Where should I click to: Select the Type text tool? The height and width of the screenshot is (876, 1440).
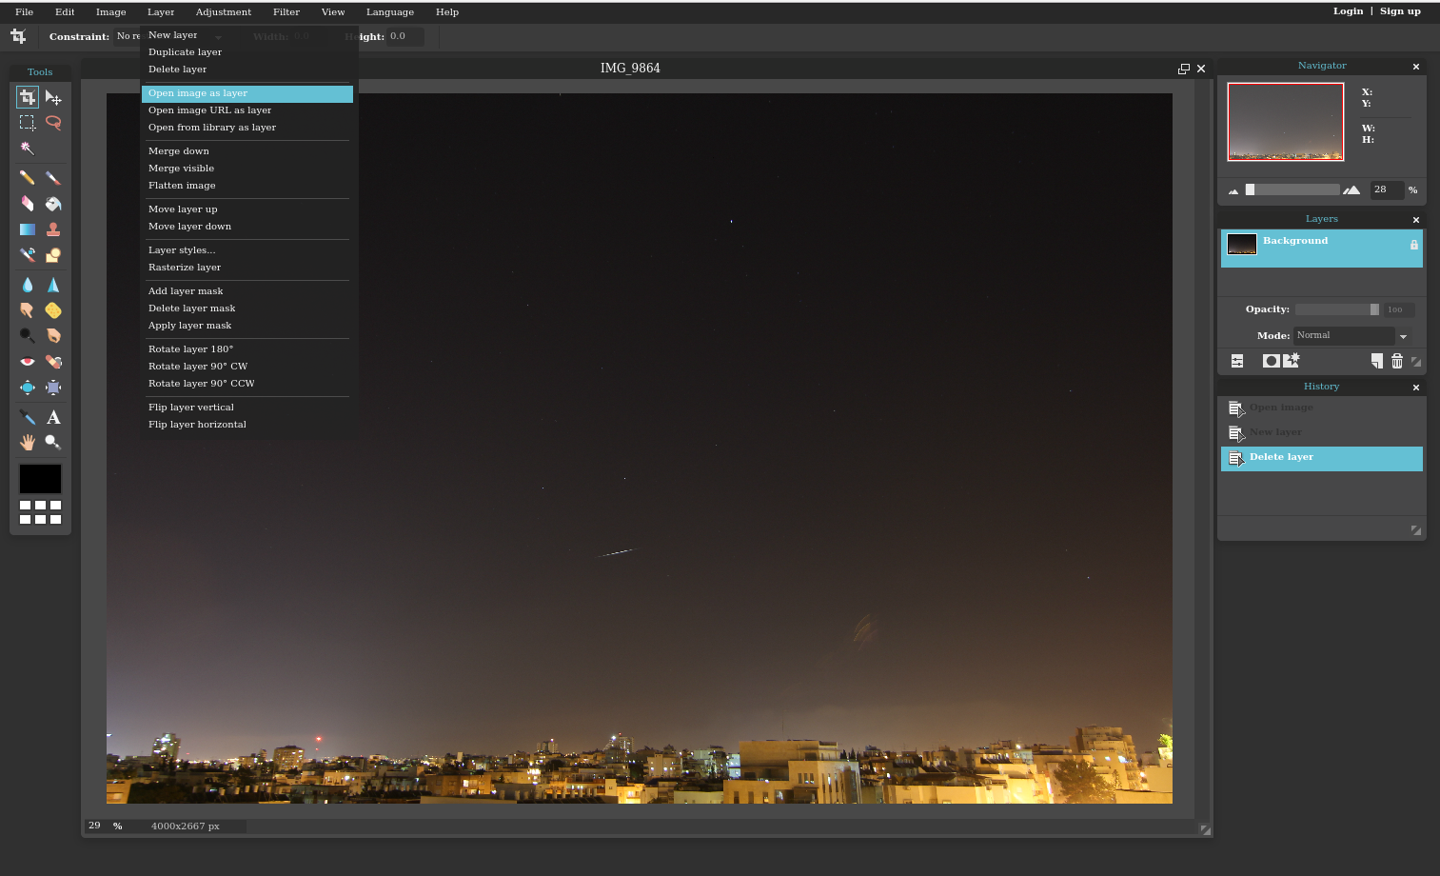53,417
